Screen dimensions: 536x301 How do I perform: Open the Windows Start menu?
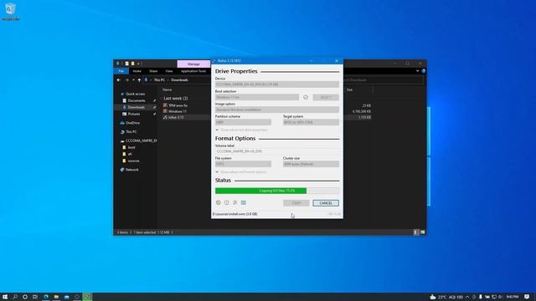tap(5, 297)
